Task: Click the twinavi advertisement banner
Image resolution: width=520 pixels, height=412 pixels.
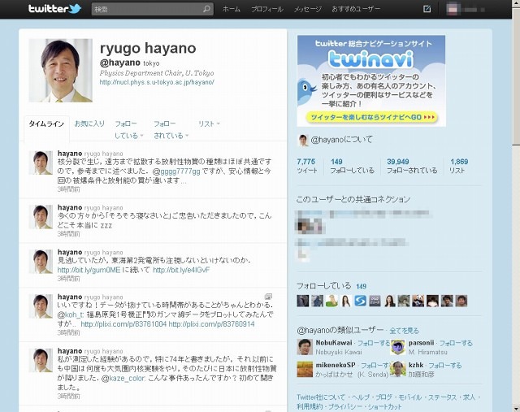Action: (371, 80)
